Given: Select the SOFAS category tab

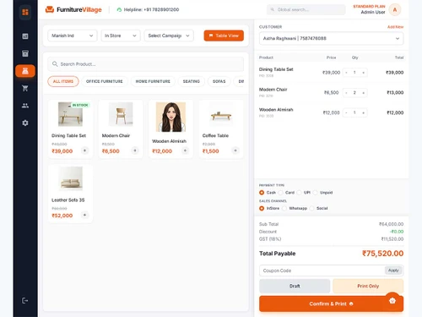Looking at the screenshot, I should coord(219,81).
